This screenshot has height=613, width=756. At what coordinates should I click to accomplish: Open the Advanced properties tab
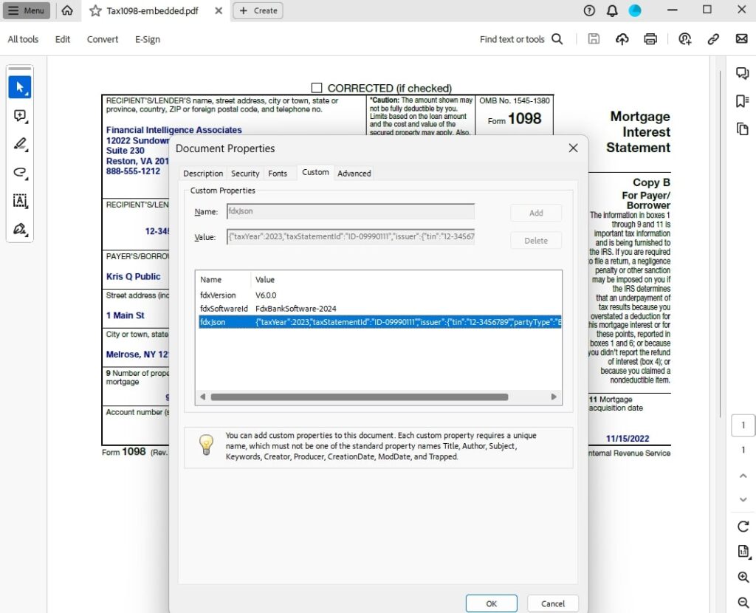pos(354,173)
